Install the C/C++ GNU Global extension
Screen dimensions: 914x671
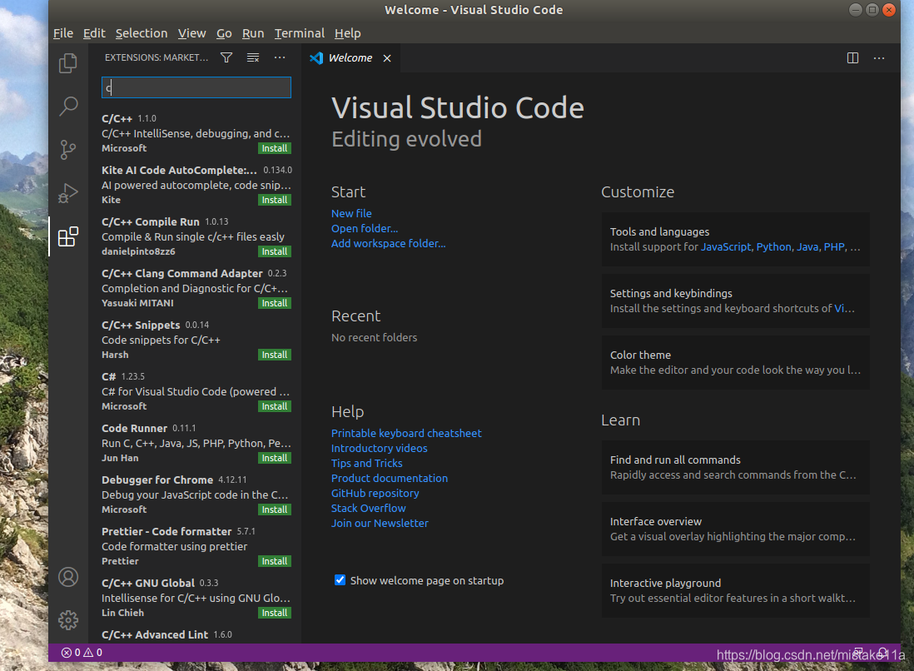point(275,613)
